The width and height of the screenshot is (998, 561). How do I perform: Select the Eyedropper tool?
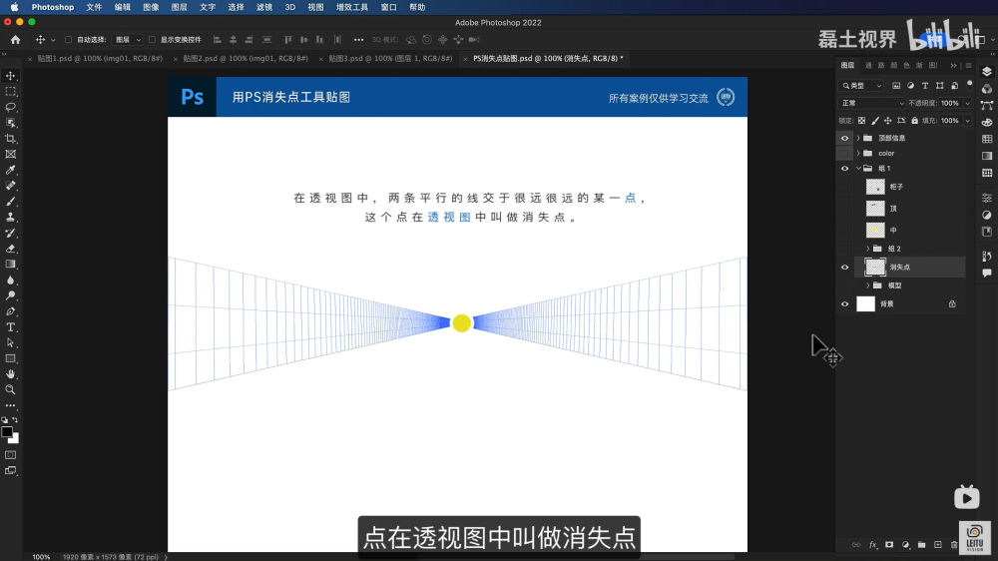click(11, 170)
